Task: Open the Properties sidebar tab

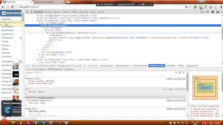Action: [69, 69]
